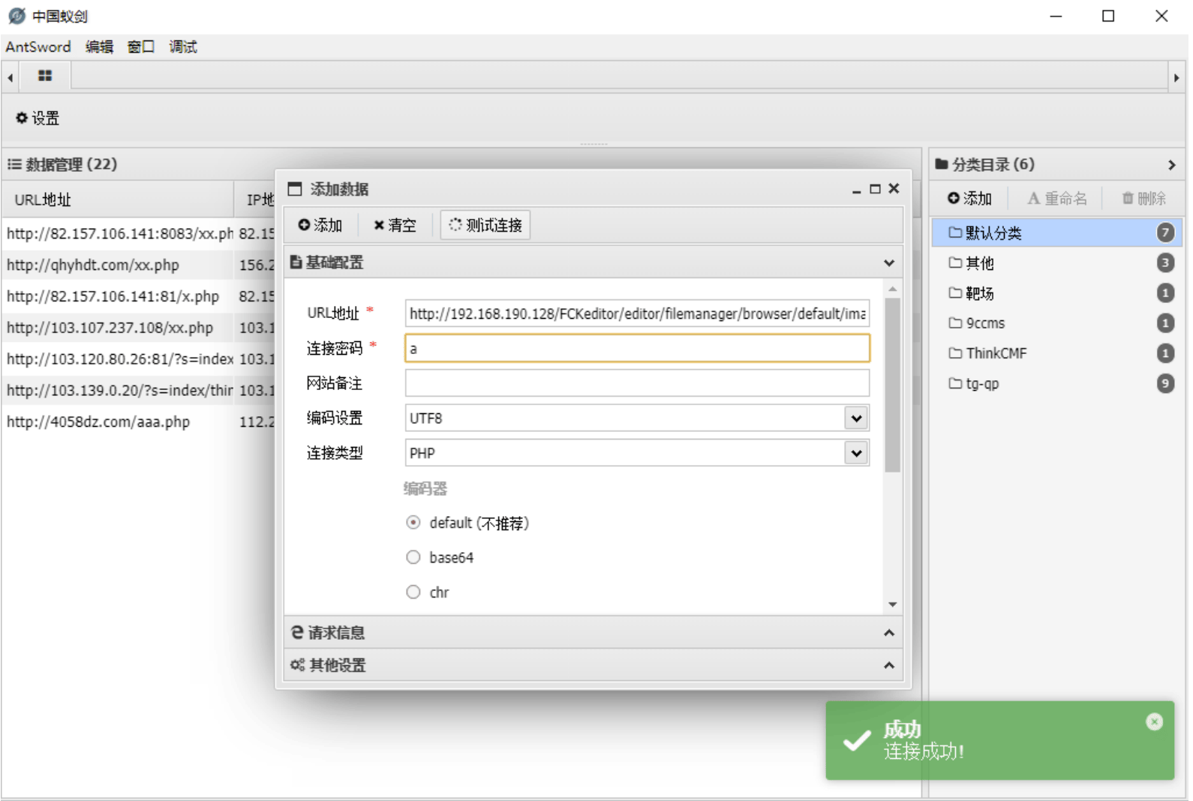Viewport: 1193px width, 801px height.
Task: Select the http://103.139.0.20 row
Action: point(140,390)
